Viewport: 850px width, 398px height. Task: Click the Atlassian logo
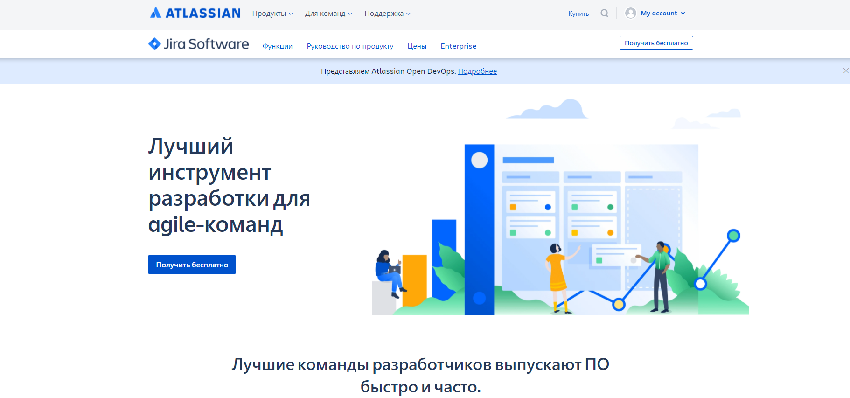point(195,13)
